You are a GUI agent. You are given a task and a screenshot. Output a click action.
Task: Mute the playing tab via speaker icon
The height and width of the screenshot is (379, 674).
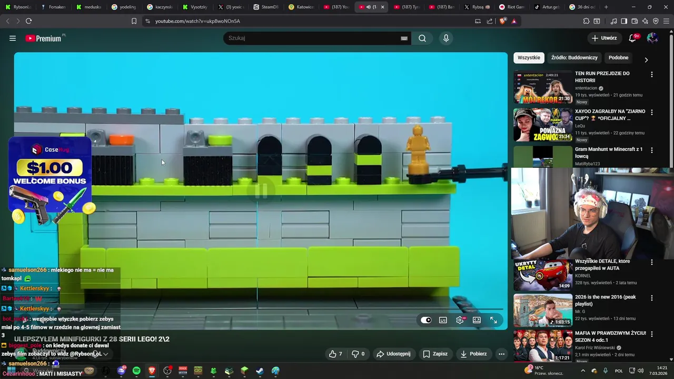click(368, 7)
